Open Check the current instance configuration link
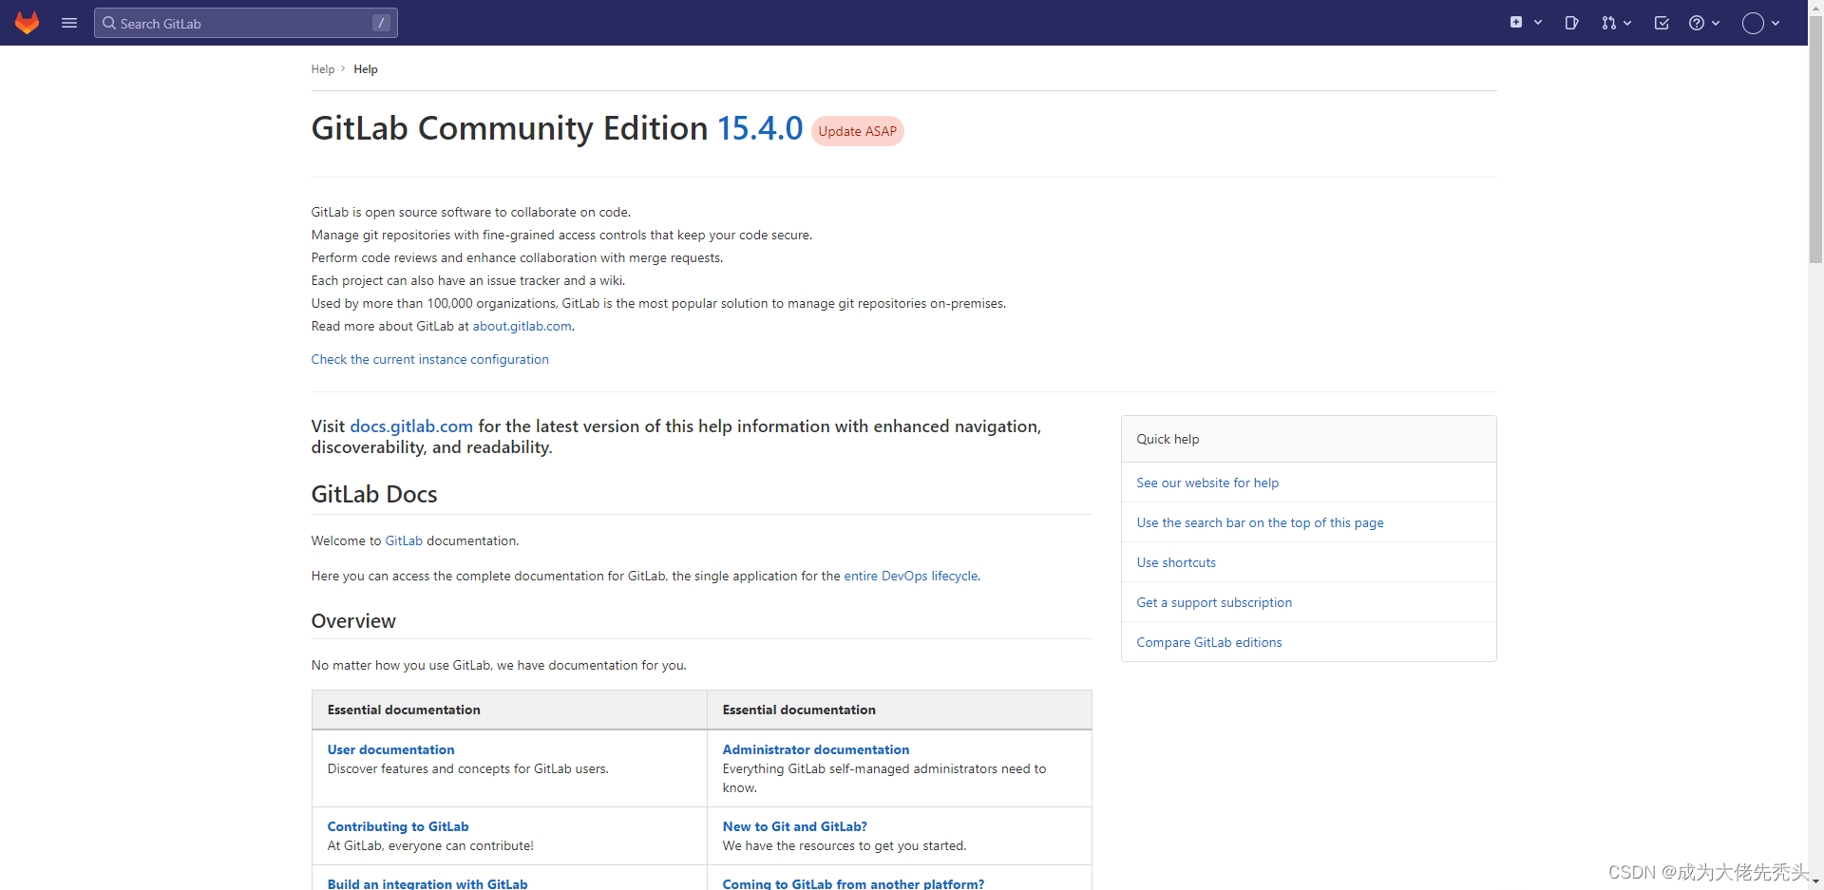The height and width of the screenshot is (890, 1824). coord(429,359)
